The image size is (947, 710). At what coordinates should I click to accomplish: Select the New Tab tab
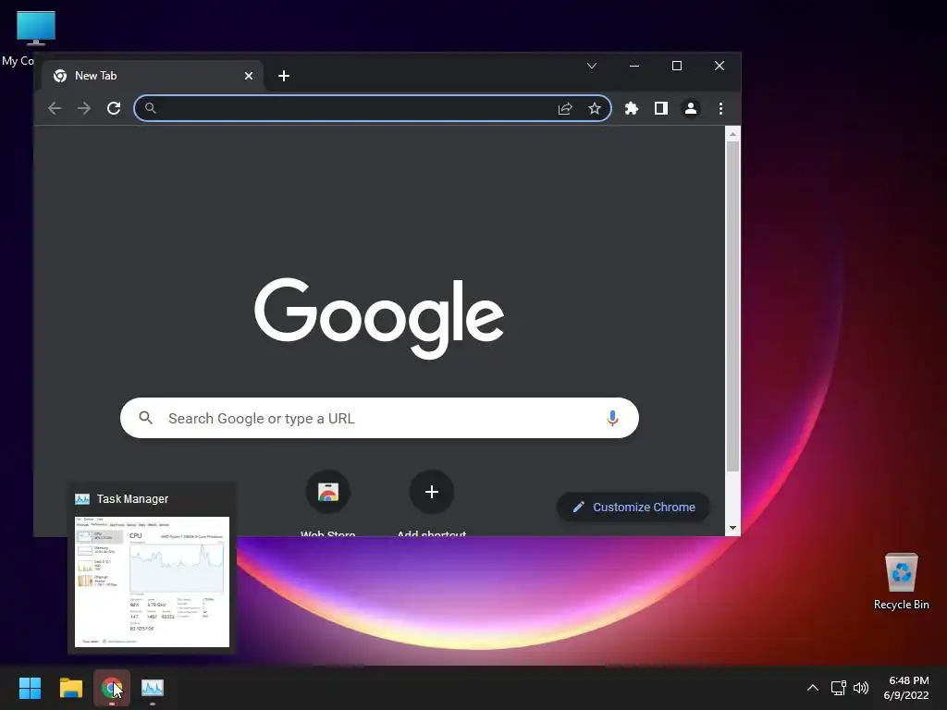[153, 76]
